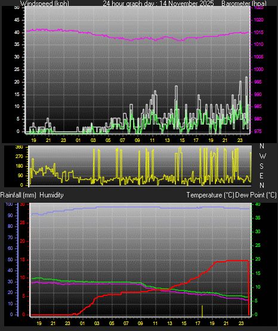This screenshot has width=278, height=331.
Task: Click the green 25 on temperature axis
Action: pyautogui.click(x=258, y=245)
